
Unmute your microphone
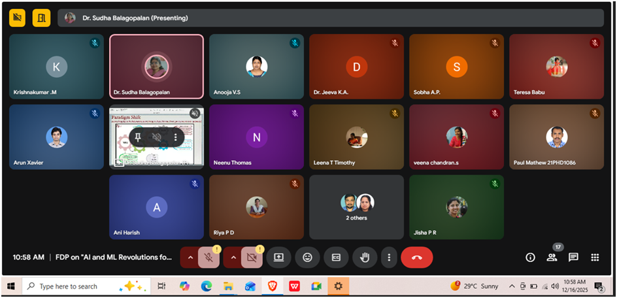pos(209,257)
